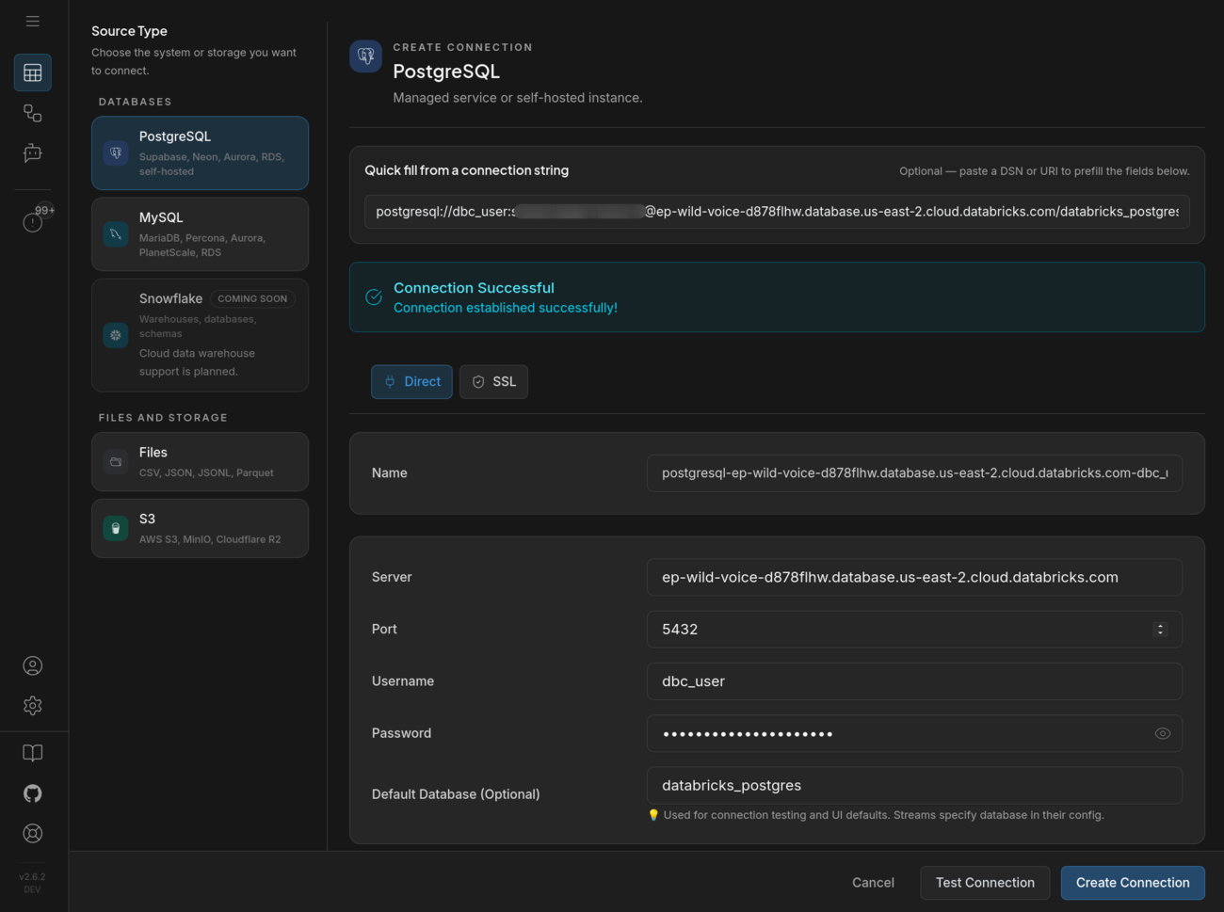
Task: Open the AI assistant chat icon
Action: (32, 152)
